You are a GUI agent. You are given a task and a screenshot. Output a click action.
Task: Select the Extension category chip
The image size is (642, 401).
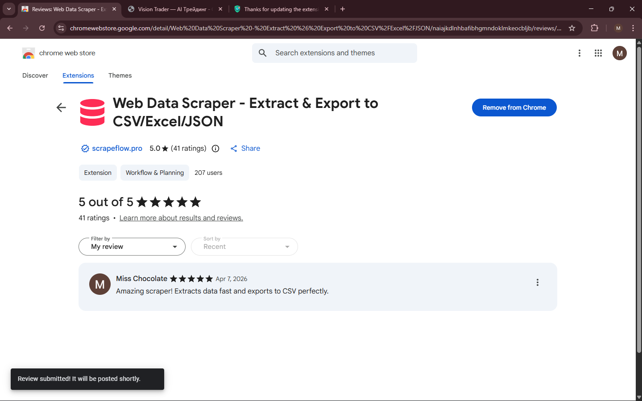coord(98,173)
